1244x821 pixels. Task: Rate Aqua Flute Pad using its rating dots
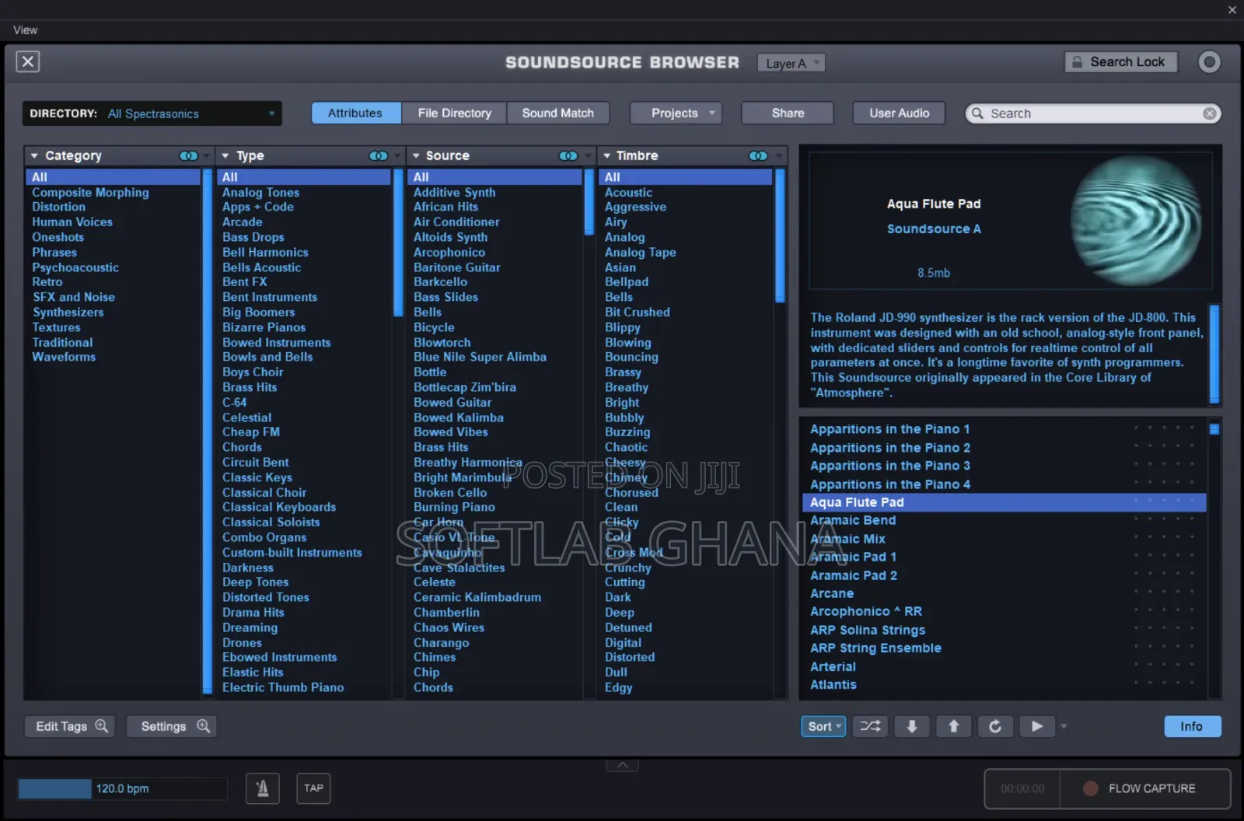1164,502
